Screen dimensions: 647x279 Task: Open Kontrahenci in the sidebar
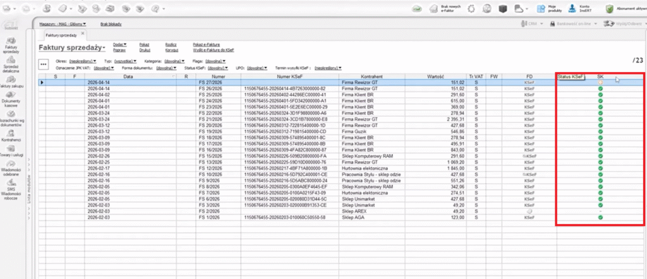click(10, 137)
